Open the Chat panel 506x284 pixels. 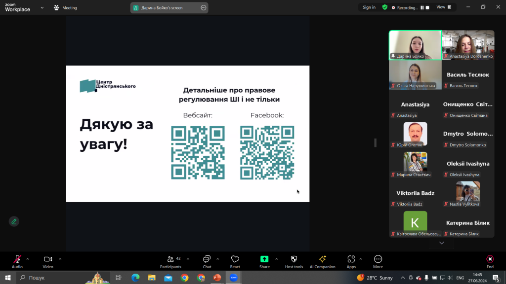[x=207, y=262]
